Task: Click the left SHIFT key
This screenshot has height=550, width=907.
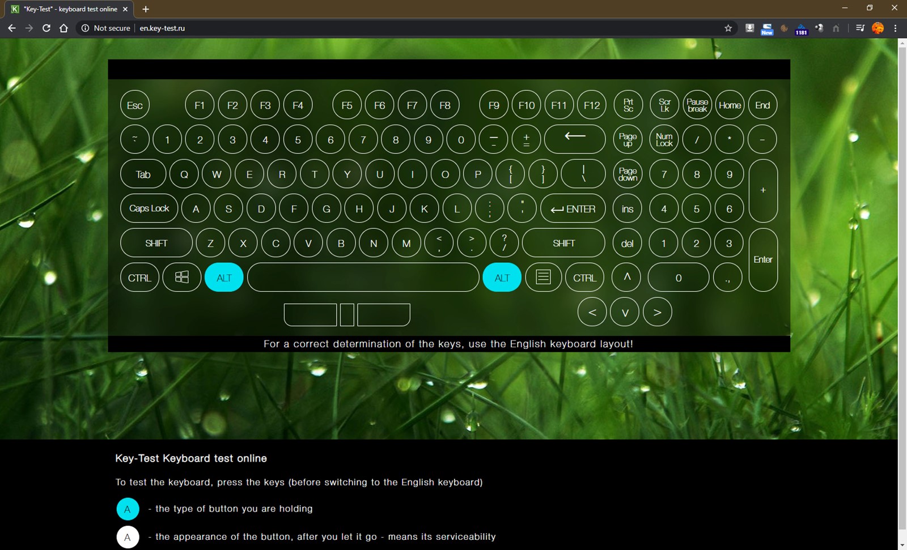Action: (x=156, y=243)
